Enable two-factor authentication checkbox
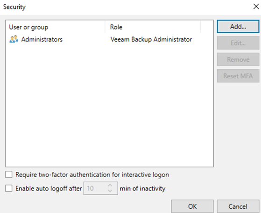 coord(9,175)
